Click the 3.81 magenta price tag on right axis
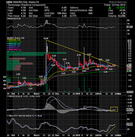135x137 pixels. point(129,68)
